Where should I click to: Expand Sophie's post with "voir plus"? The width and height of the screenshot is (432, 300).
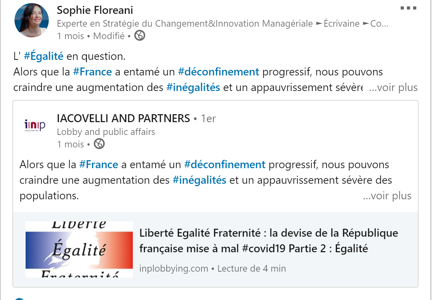pos(393,88)
